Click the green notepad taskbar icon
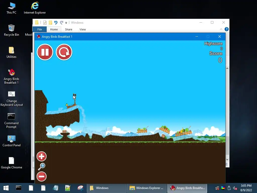The width and height of the screenshot is (257, 193). (x=68, y=188)
